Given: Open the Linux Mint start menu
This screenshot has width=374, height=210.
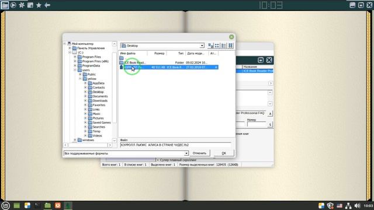Looking at the screenshot, I should [5, 205].
